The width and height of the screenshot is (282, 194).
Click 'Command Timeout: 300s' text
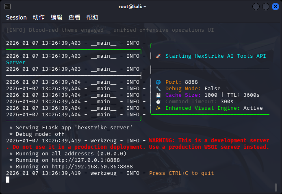[x=199, y=102]
